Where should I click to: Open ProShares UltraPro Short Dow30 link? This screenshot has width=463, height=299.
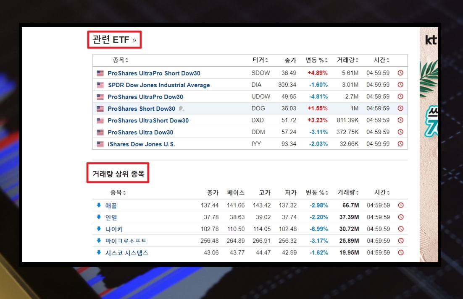pyautogui.click(x=154, y=73)
